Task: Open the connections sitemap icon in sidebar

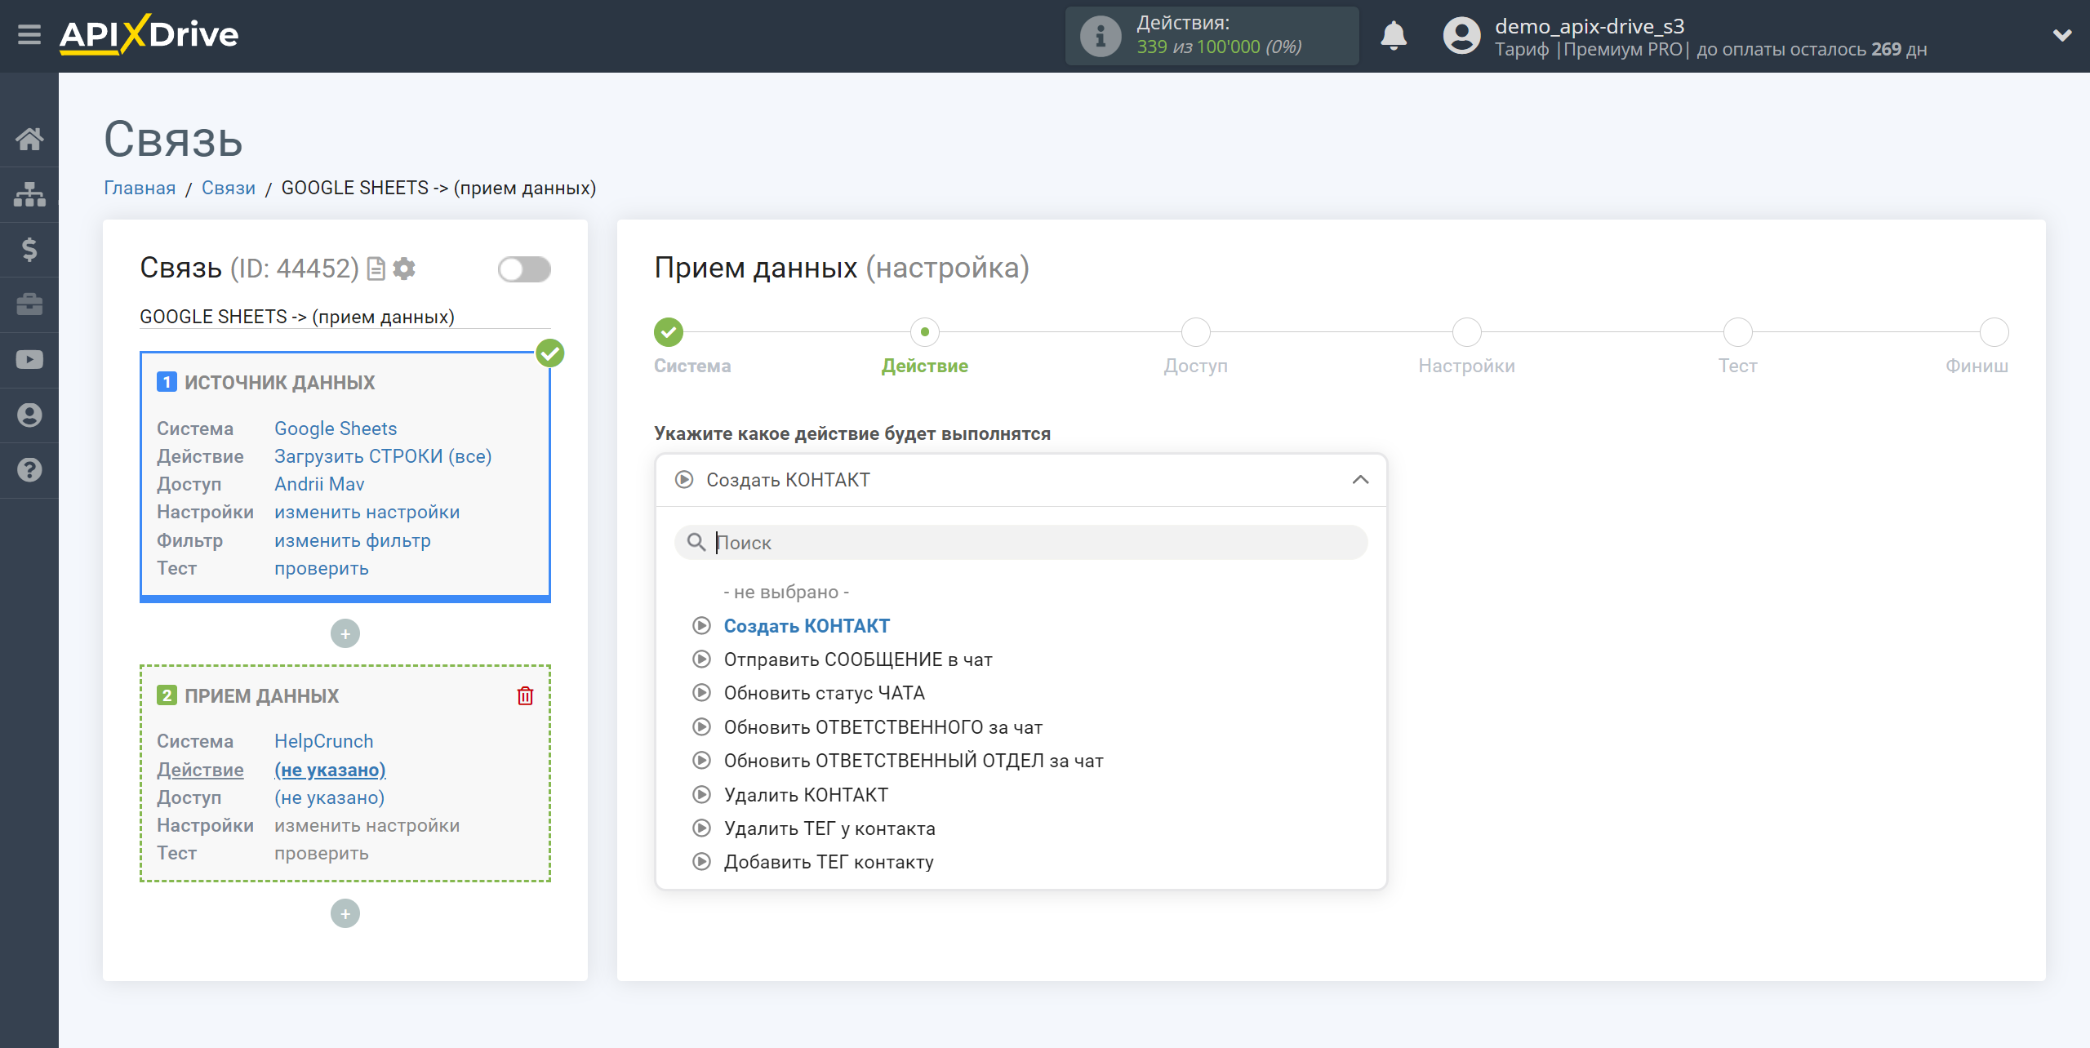Action: pos(29,194)
